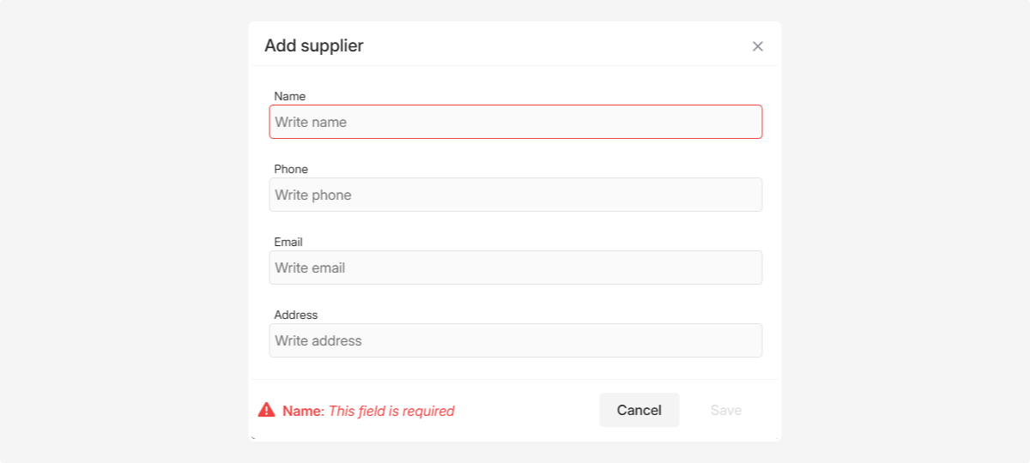Click empty footer space left of Cancel
Viewport: 1030px width, 463px height.
click(528, 410)
